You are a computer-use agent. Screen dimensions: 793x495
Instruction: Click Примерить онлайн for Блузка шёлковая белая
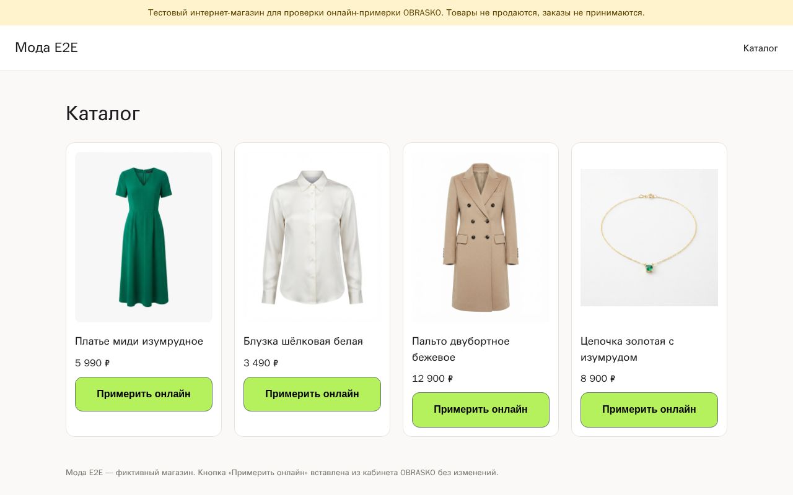(x=312, y=394)
